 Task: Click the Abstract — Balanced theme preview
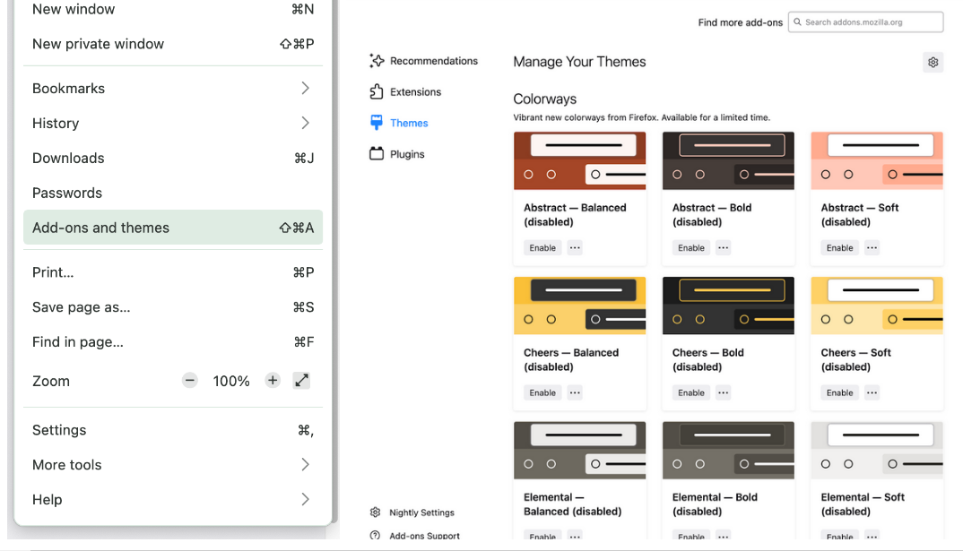pyautogui.click(x=580, y=160)
